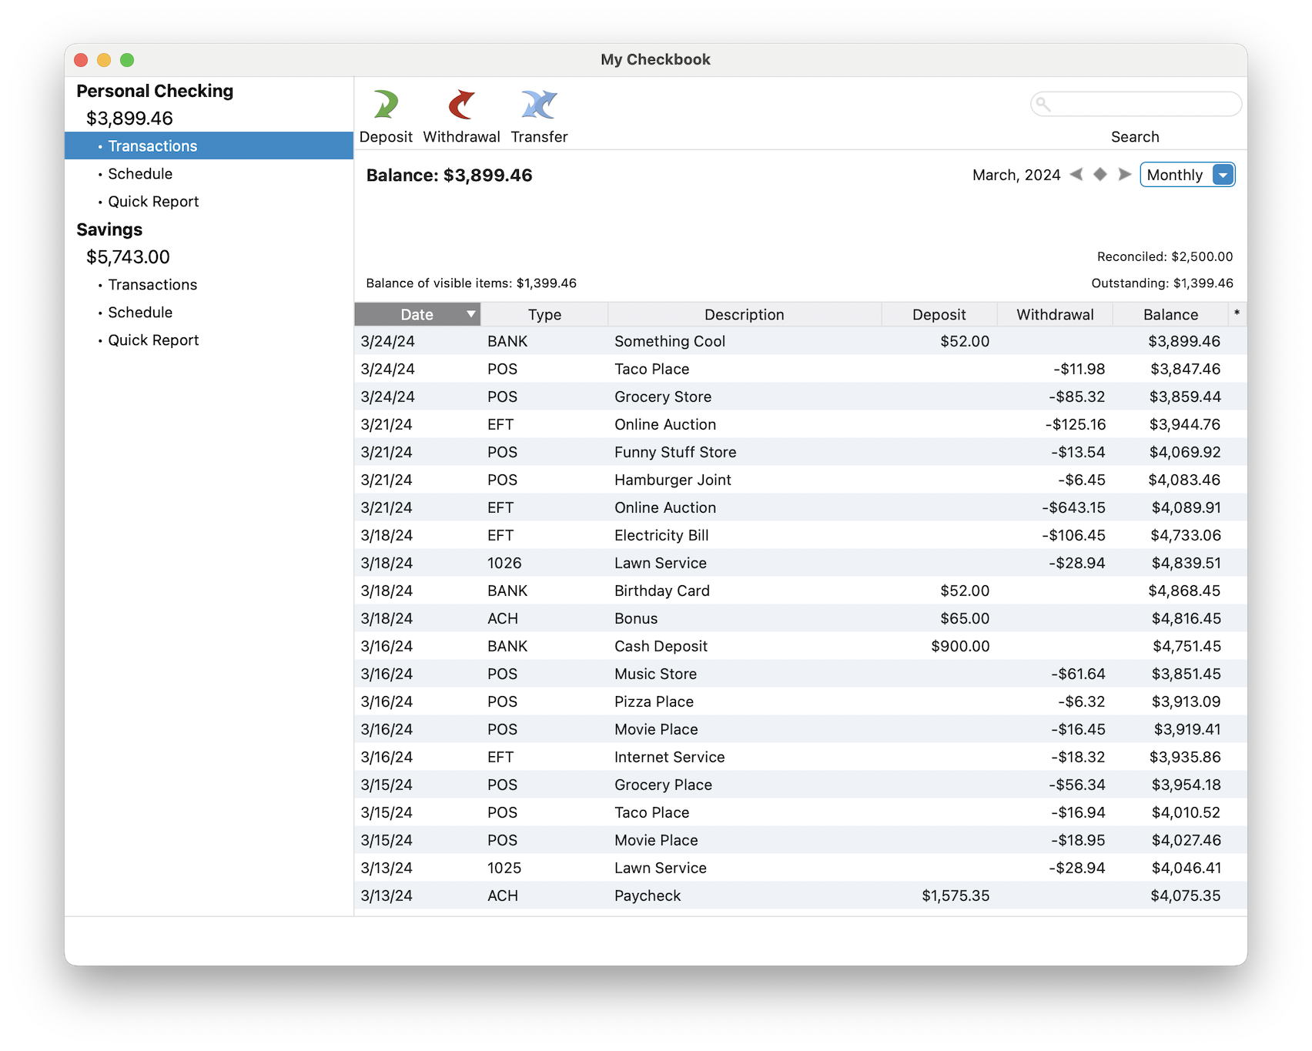The height and width of the screenshot is (1051, 1312).
Task: Sort by the Description column header
Action: (744, 314)
